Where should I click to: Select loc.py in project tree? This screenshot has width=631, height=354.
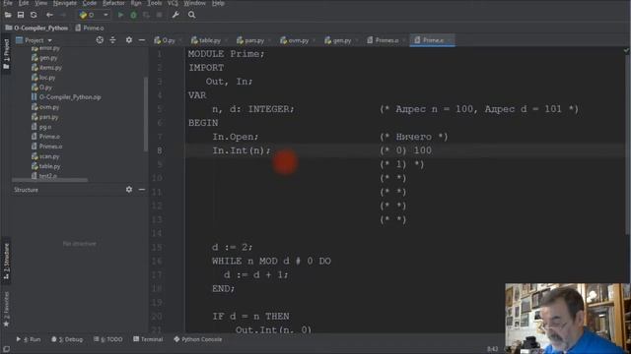(x=43, y=78)
